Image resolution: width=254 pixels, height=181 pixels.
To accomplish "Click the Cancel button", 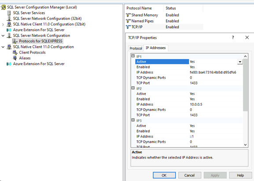I will [190, 175].
